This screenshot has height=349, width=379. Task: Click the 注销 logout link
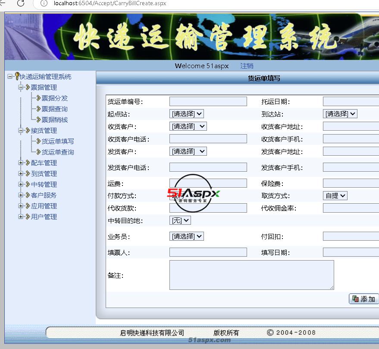tap(247, 66)
